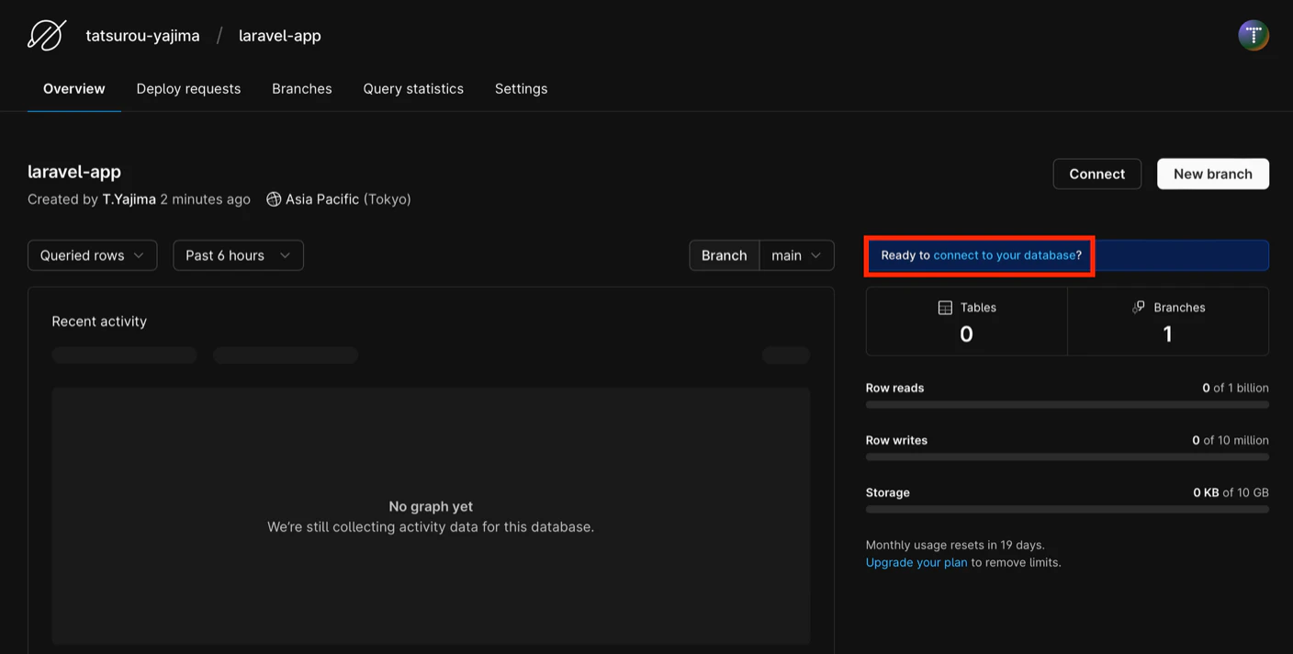The height and width of the screenshot is (654, 1293).
Task: Click the Recent activity heading
Action: pyautogui.click(x=99, y=321)
